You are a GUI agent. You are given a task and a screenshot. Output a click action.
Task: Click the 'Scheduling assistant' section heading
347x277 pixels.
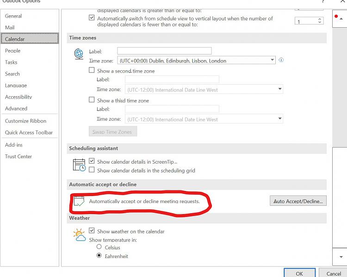coord(93,148)
